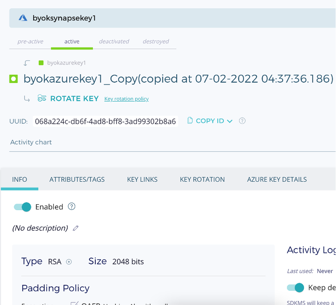Click the COPY ID button

click(x=210, y=121)
